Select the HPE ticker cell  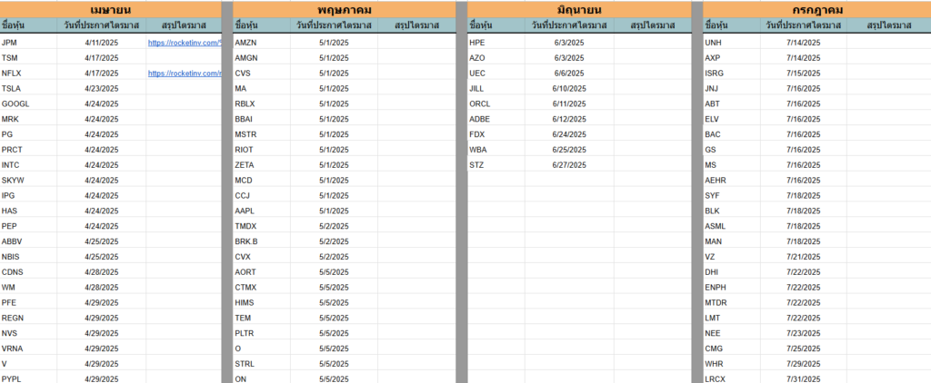tap(496, 43)
